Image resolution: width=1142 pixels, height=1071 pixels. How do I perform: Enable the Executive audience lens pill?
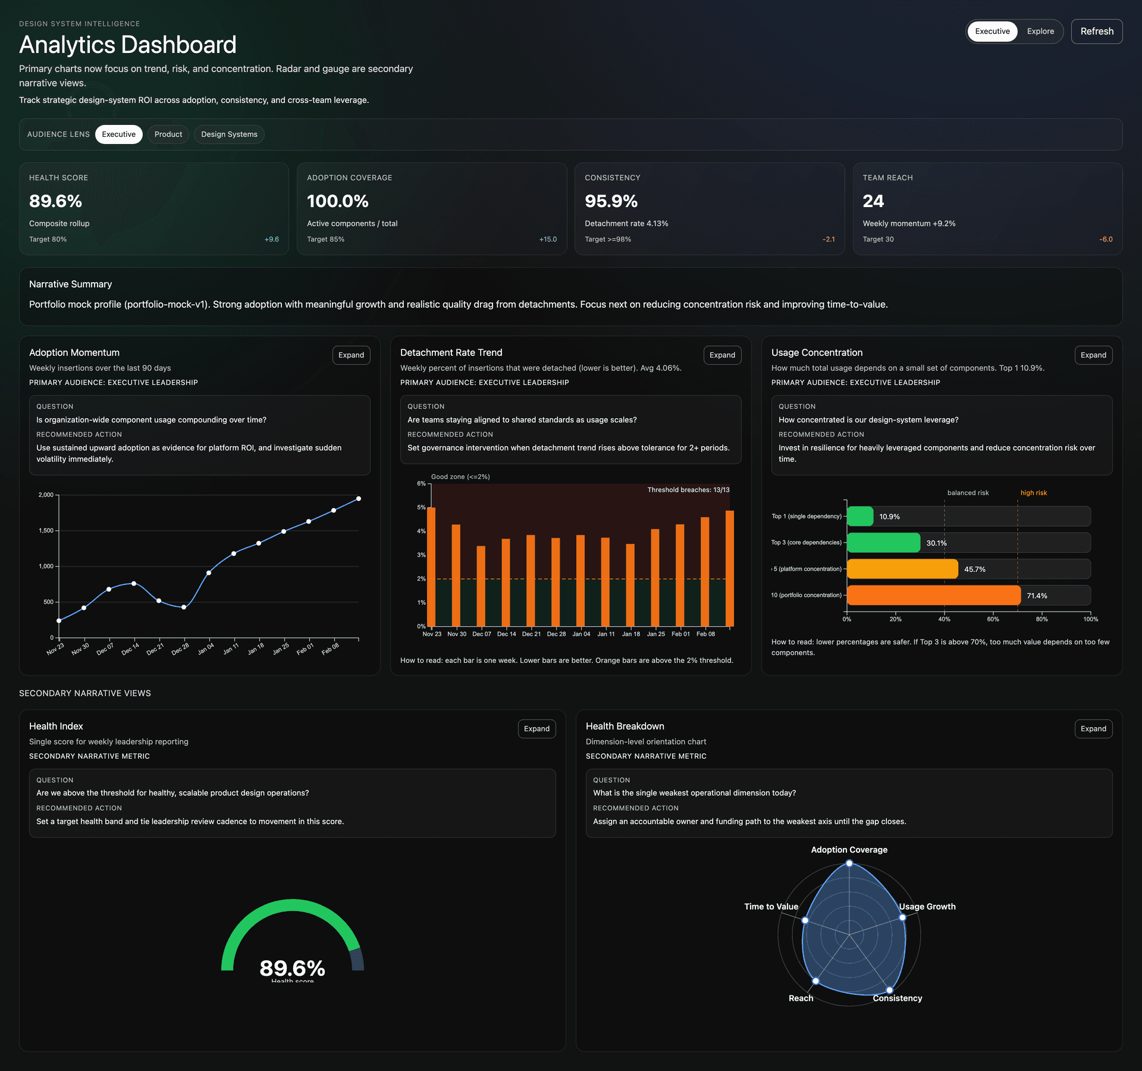point(118,134)
